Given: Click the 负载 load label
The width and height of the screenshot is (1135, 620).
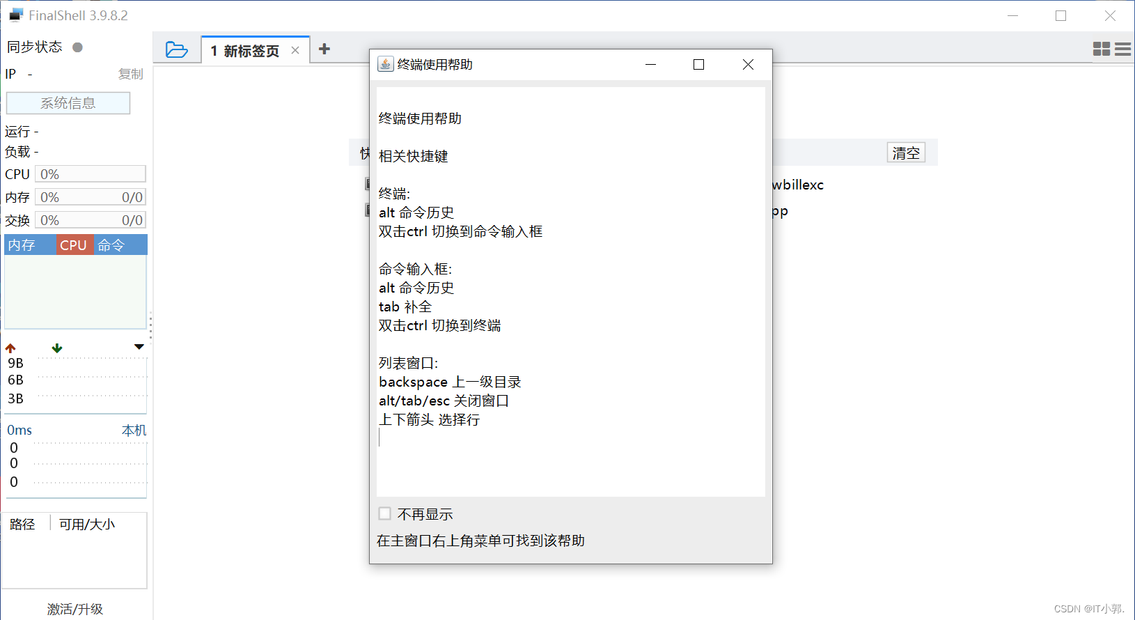Looking at the screenshot, I should (x=17, y=152).
